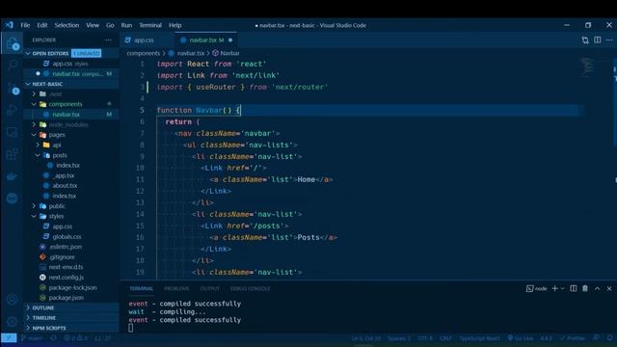Click the Go Live status bar button
617x347 pixels.
click(x=520, y=338)
